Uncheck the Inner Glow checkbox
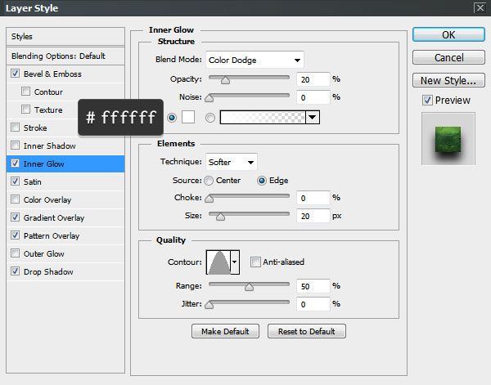Viewport: 491px width, 385px height. pos(15,163)
